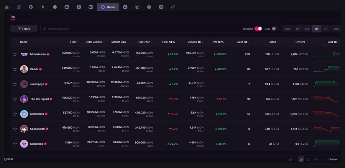Select the Ethereum chain icon
345x168 pixels.
(43, 7)
